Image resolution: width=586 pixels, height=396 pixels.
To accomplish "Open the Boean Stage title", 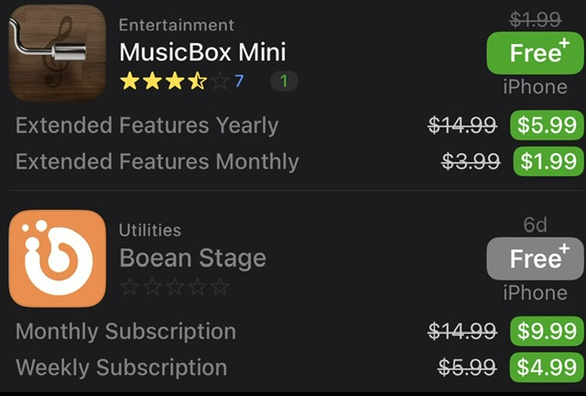I will pyautogui.click(x=192, y=258).
